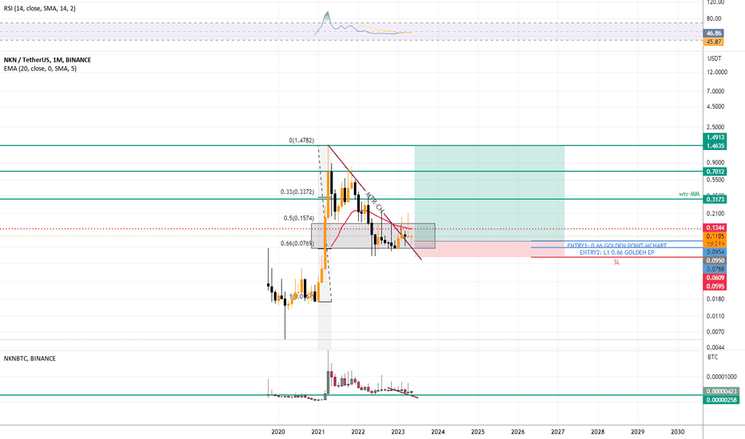Click the 7.0000 tick on price scale

pyautogui.click(x=717, y=91)
